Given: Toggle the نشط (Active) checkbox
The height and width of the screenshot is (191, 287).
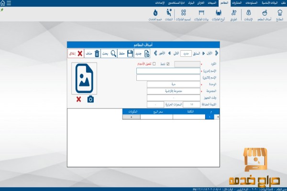Looking at the screenshot, I should pos(167,64).
